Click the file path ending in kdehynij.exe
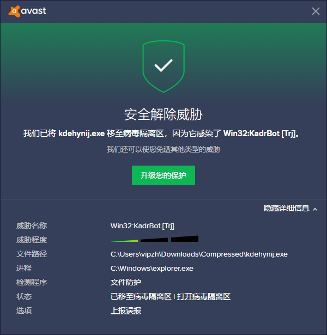Image resolution: width=327 pixels, height=335 pixels. tap(199, 254)
